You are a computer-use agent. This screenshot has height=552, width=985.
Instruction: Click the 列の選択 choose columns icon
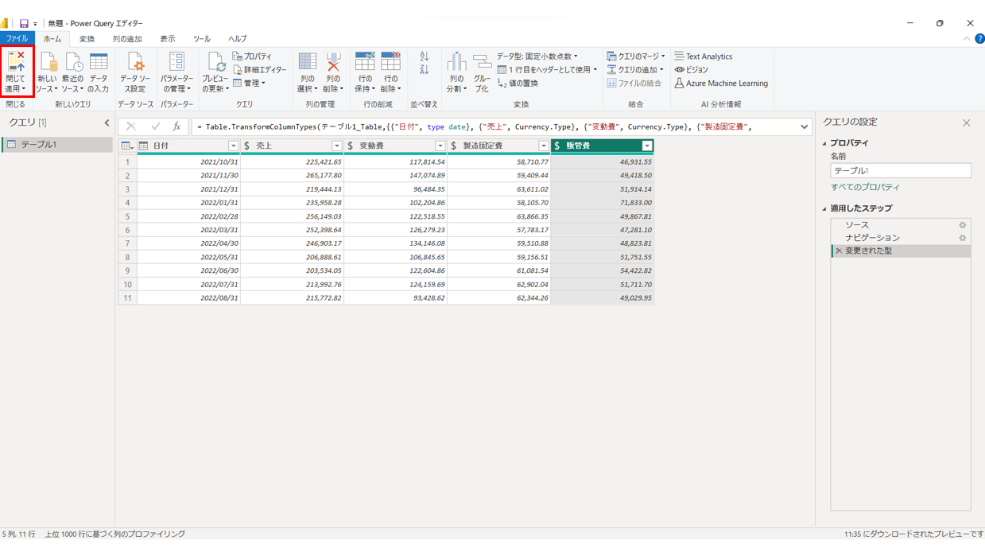point(308,62)
